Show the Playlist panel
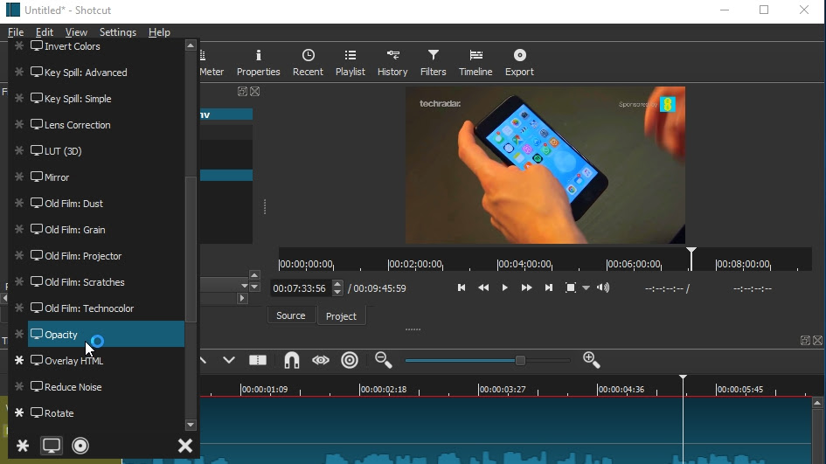The height and width of the screenshot is (464, 826). (x=351, y=63)
